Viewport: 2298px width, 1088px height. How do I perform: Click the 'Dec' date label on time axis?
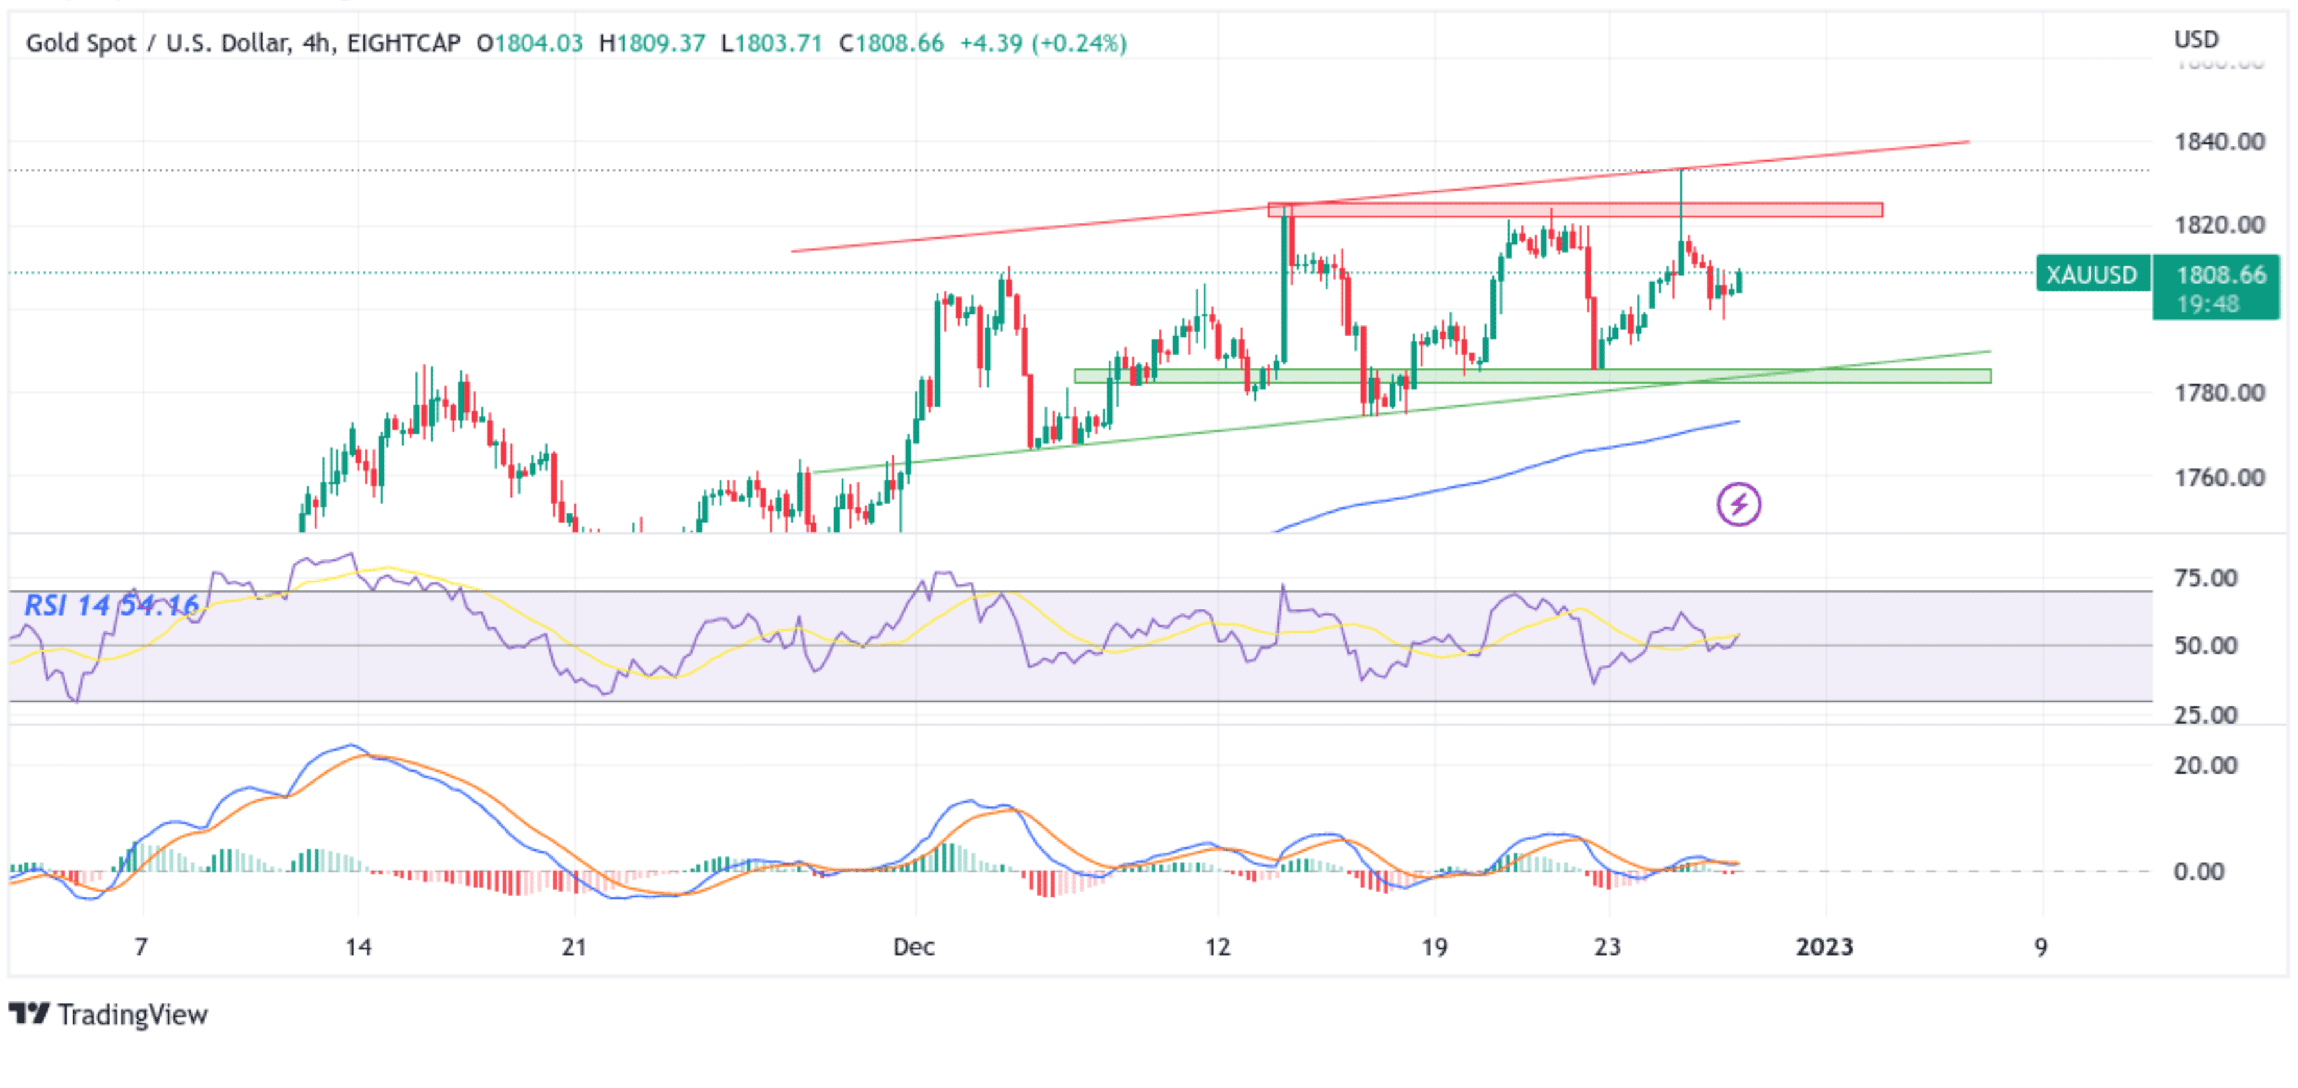[x=914, y=946]
